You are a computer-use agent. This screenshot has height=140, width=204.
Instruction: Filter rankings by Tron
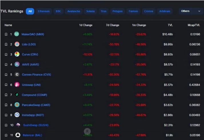click(103, 11)
